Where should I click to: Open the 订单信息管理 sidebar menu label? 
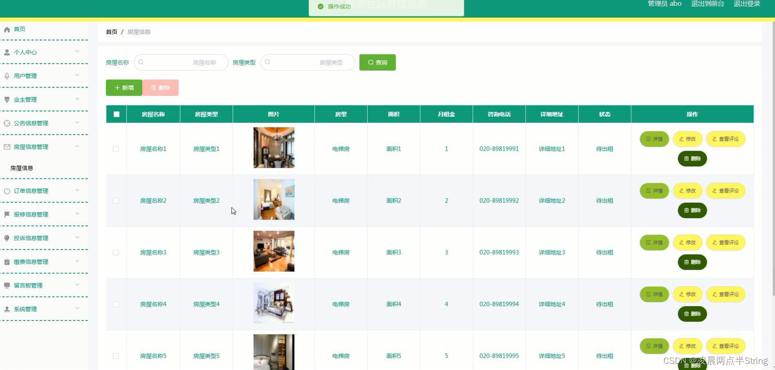pyautogui.click(x=31, y=191)
